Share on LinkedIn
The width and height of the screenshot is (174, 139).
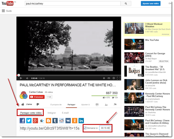coord(81,121)
